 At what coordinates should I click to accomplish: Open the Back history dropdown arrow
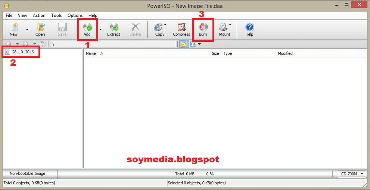click(x=17, y=44)
